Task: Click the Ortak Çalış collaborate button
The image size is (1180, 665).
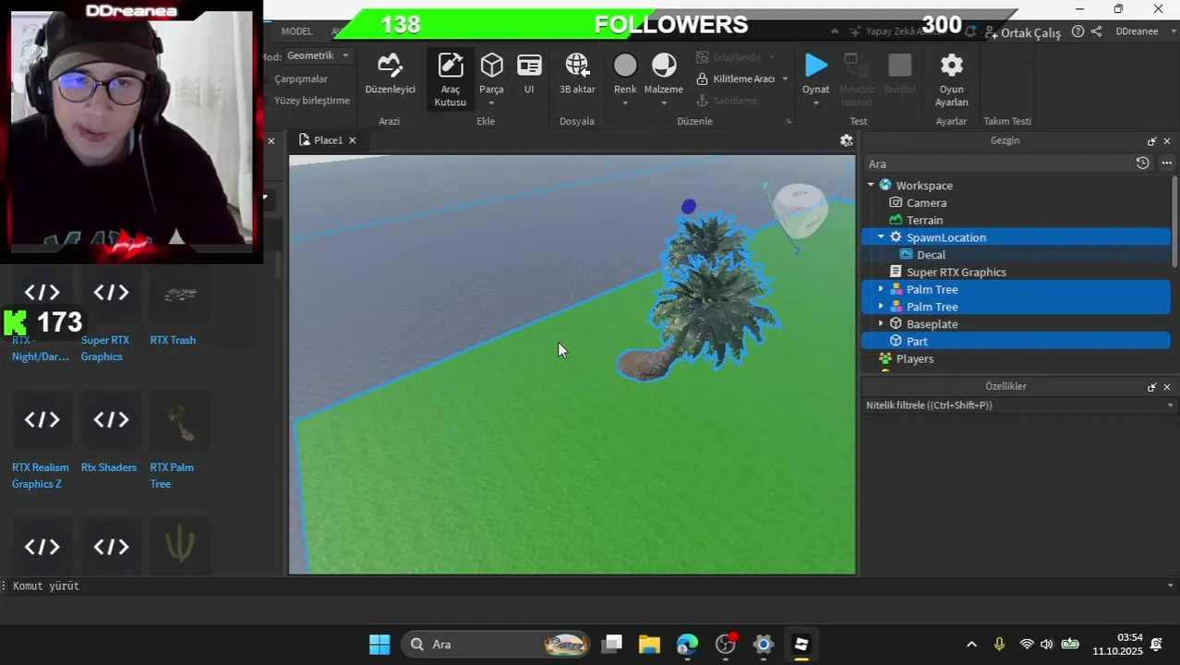Action: point(1023,32)
